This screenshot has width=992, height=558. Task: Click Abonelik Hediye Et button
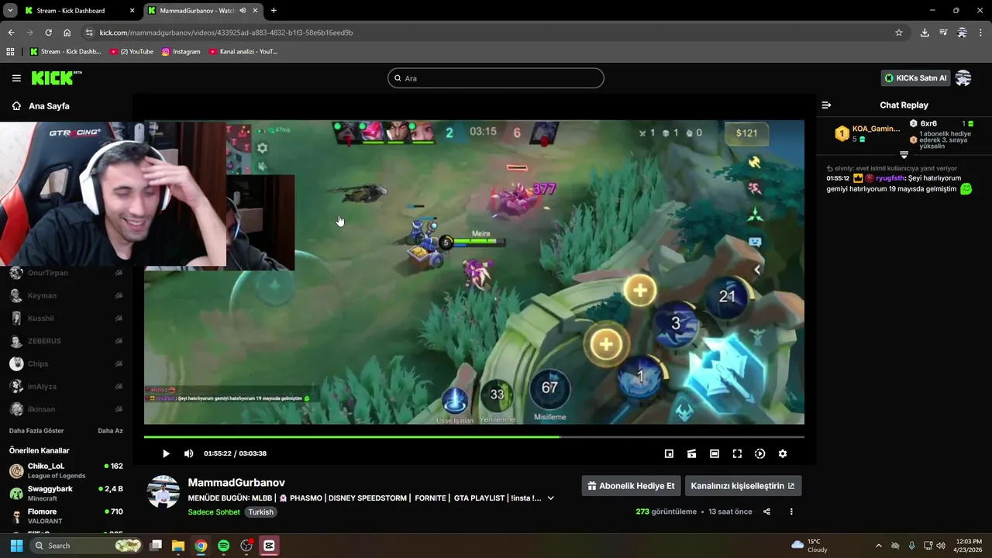[x=631, y=486]
